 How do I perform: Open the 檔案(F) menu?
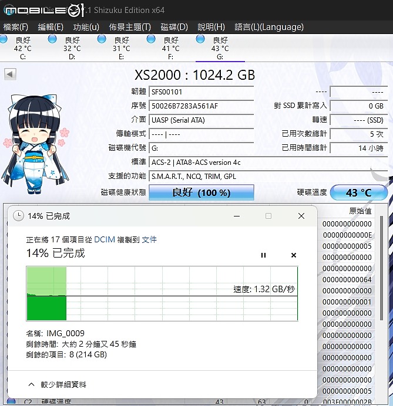tap(15, 27)
